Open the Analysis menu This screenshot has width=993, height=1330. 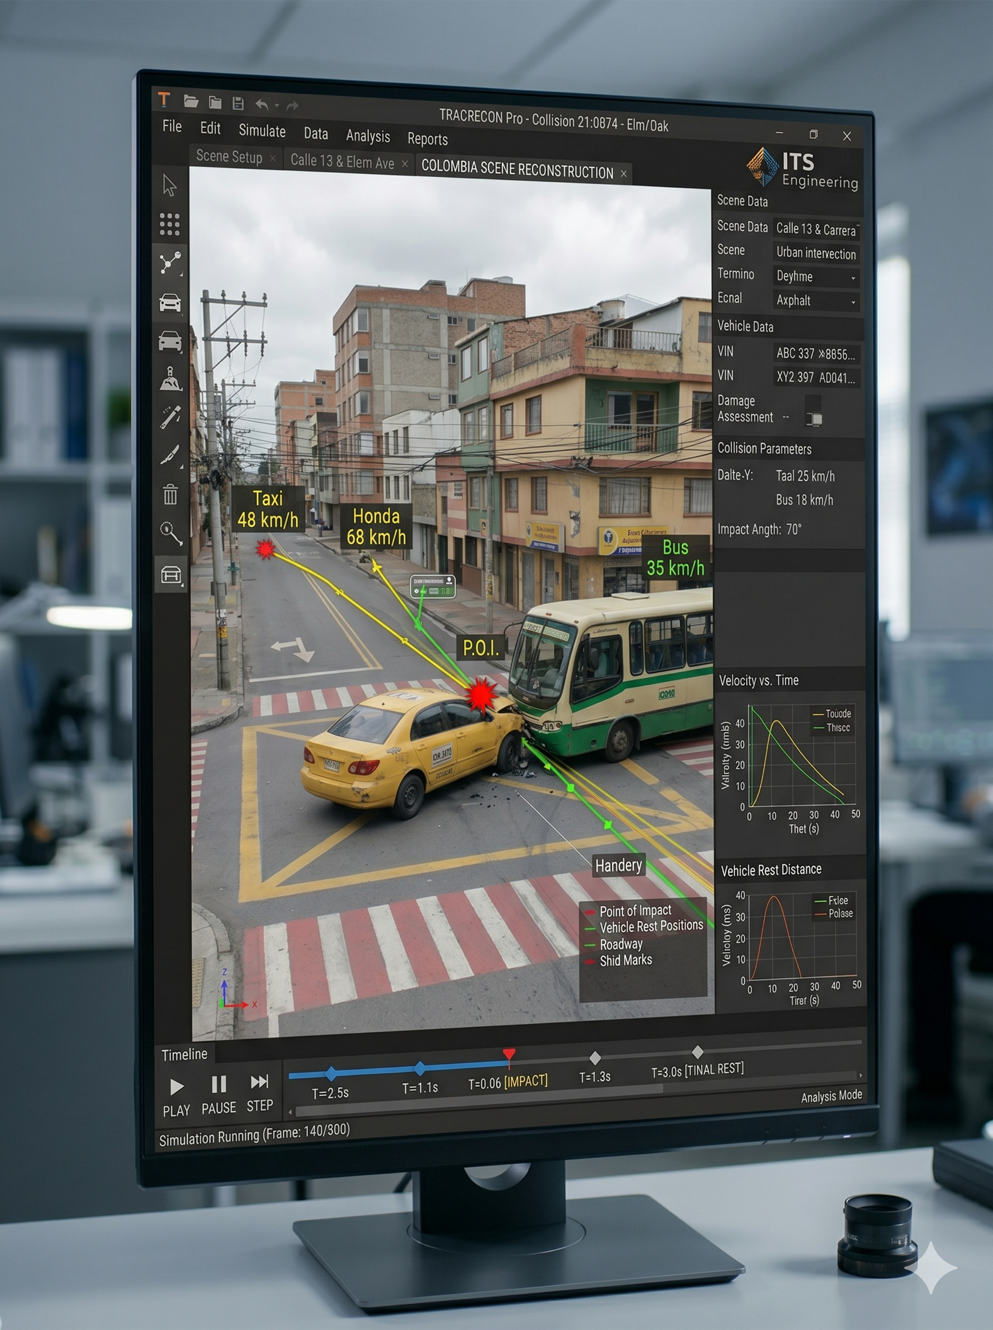point(368,136)
